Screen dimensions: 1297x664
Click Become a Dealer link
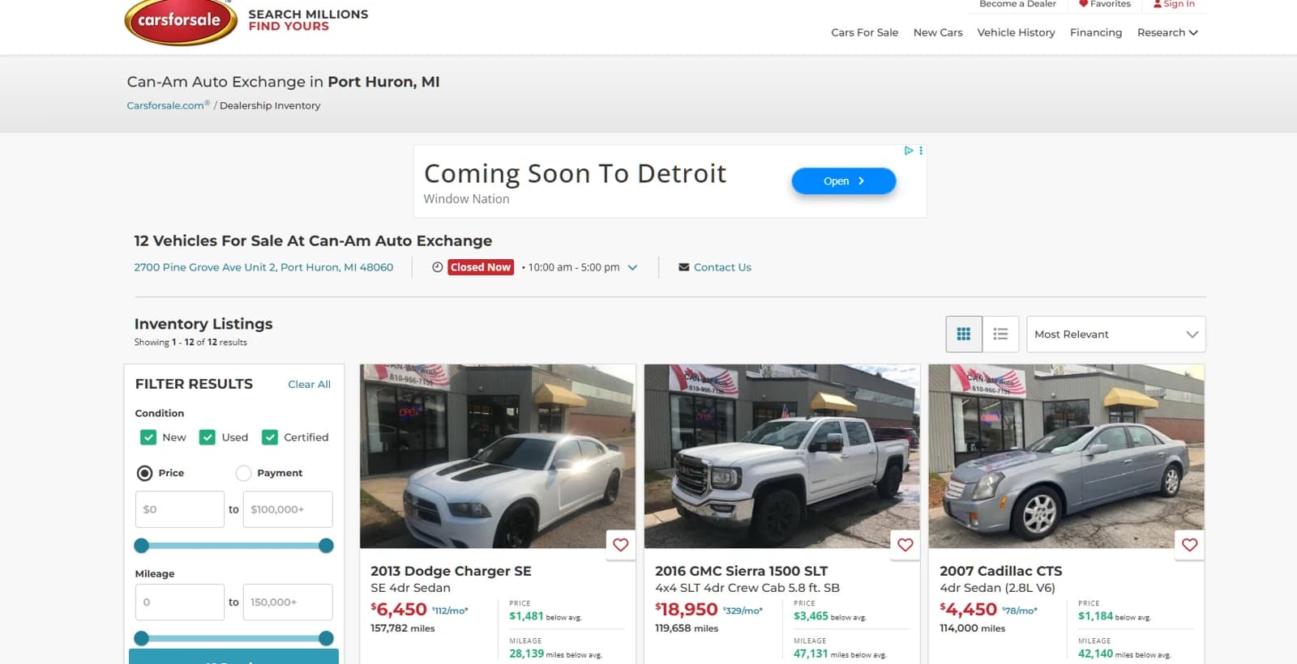click(x=1017, y=4)
